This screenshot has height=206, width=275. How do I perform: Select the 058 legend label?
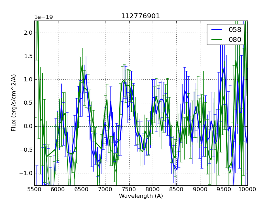tap(235, 30)
